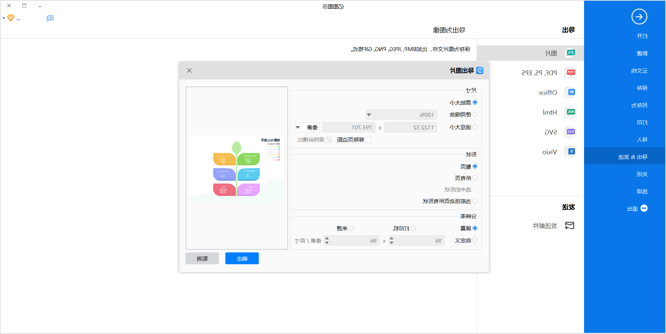Click the 导出图片 dialog logo icon

point(480,70)
